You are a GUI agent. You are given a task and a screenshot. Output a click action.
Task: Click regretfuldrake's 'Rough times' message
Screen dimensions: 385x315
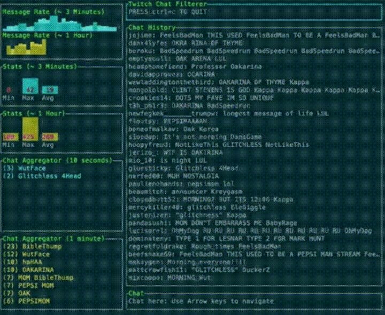[x=205, y=246]
